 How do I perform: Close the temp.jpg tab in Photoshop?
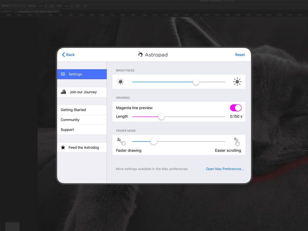pos(16,11)
